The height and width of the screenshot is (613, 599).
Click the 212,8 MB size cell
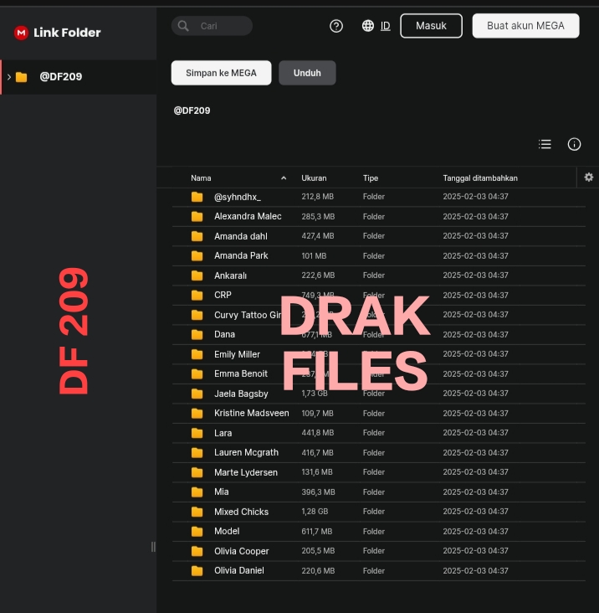click(317, 197)
